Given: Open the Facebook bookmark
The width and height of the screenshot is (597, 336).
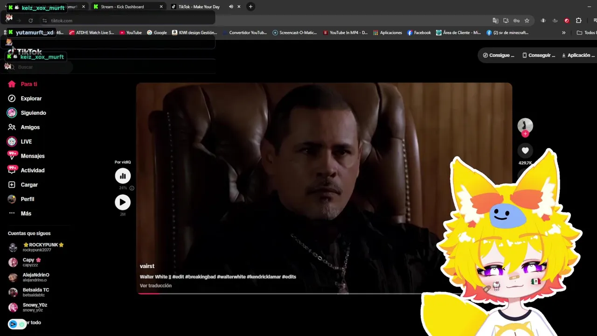Looking at the screenshot, I should point(419,33).
